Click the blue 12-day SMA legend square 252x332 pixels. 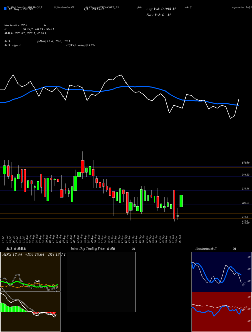tap(6, 9)
